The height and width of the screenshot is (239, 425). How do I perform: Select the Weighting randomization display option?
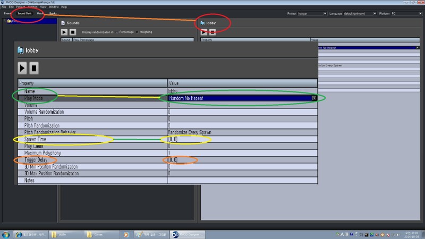click(x=144, y=32)
